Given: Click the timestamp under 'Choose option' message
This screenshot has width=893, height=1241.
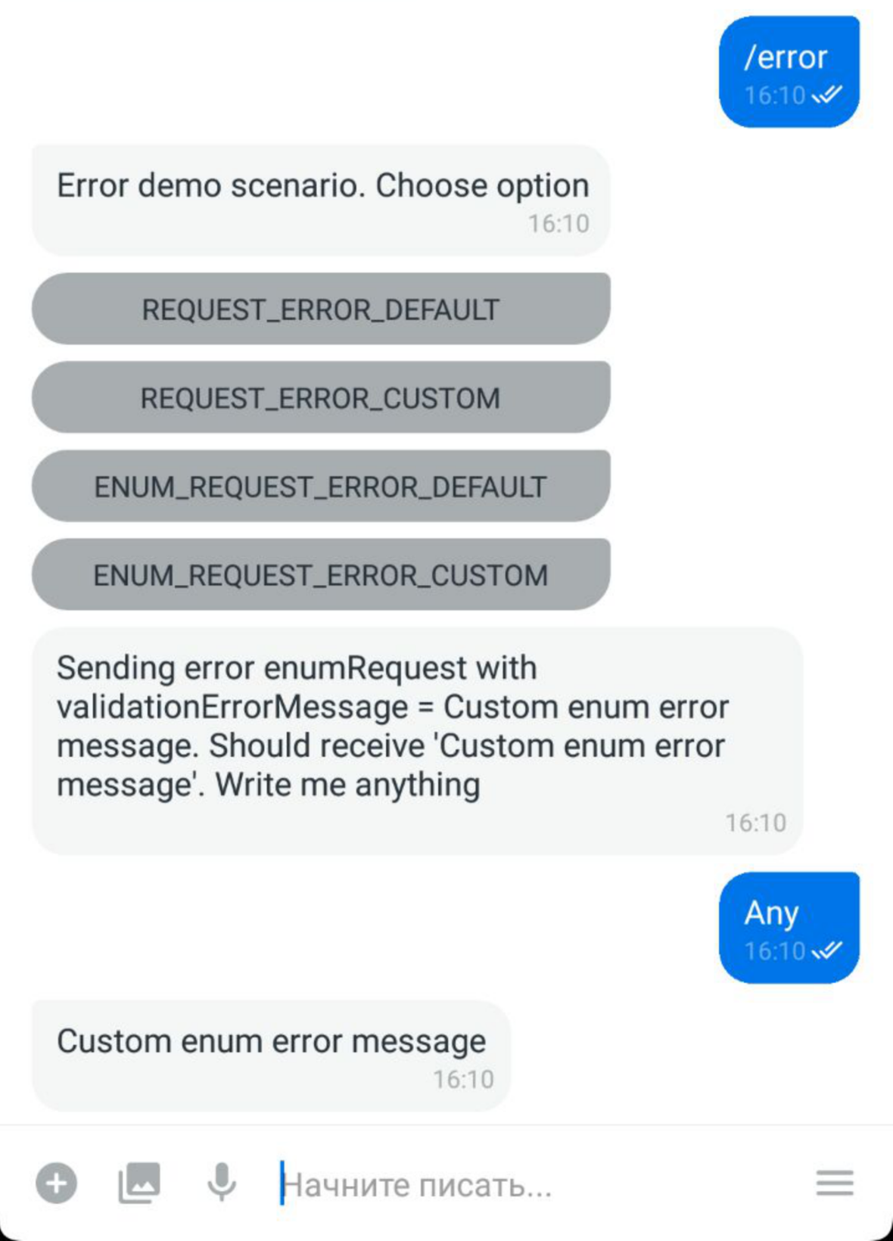Looking at the screenshot, I should pyautogui.click(x=559, y=224).
